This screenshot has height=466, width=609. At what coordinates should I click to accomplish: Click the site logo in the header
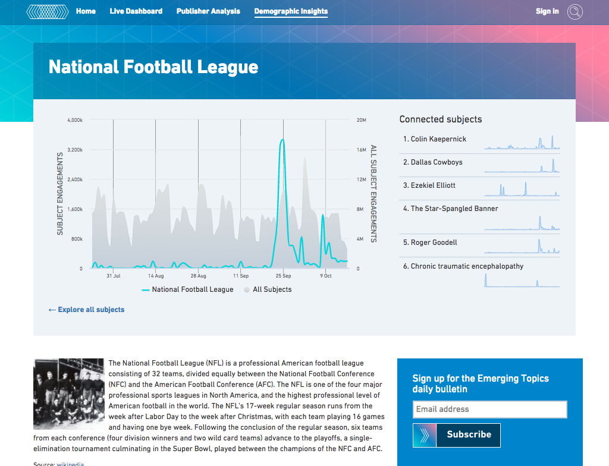[48, 12]
